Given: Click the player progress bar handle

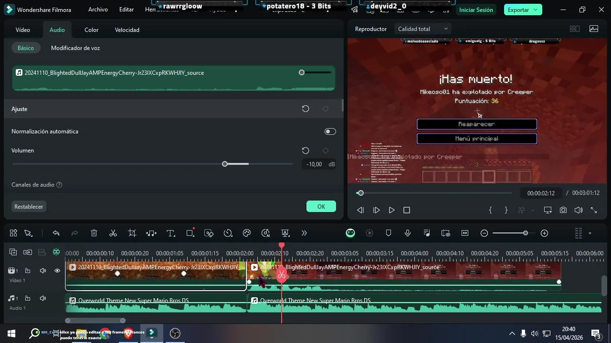Looking at the screenshot, I should point(361,193).
